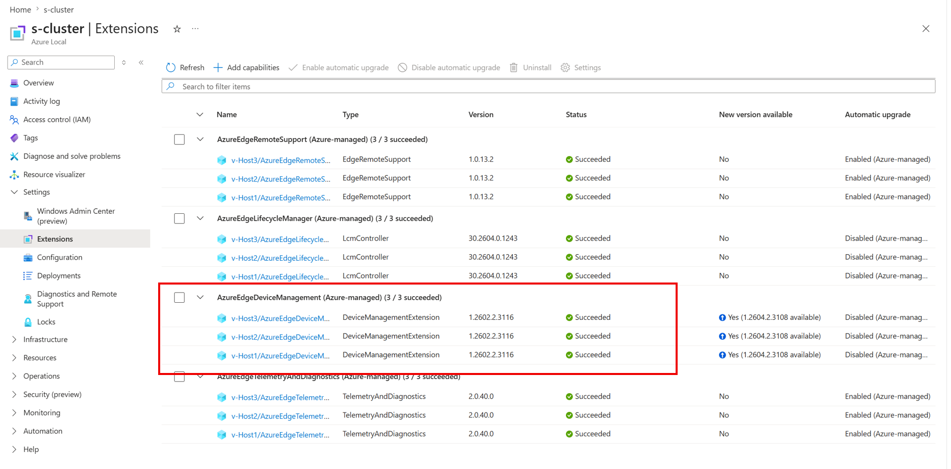The height and width of the screenshot is (469, 951).
Task: Sort by the Version column header
Action: (x=481, y=115)
